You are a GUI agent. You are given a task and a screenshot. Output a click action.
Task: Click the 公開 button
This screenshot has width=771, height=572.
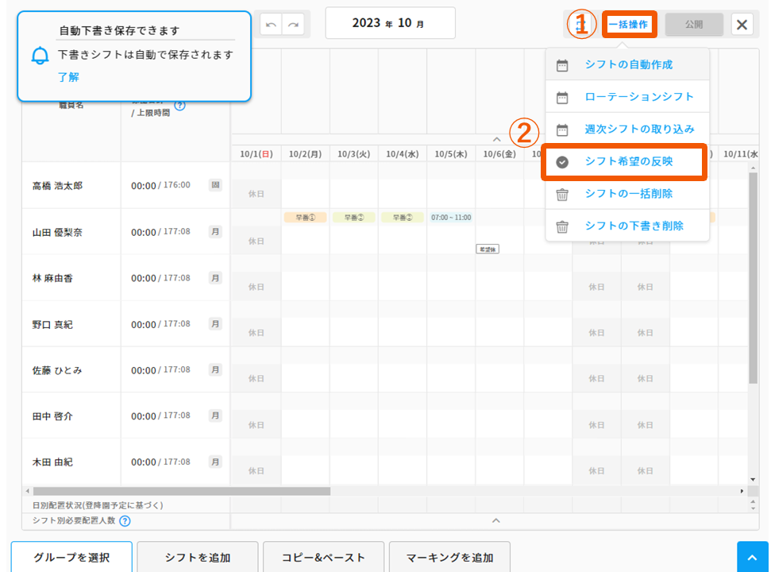coord(694,24)
